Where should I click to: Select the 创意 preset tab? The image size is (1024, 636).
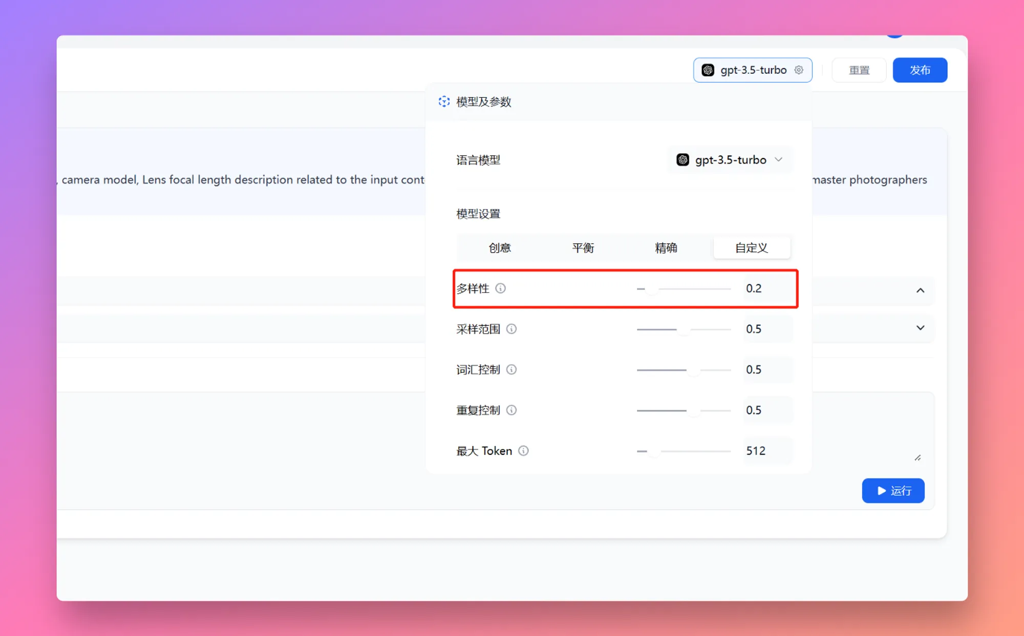pyautogui.click(x=500, y=248)
